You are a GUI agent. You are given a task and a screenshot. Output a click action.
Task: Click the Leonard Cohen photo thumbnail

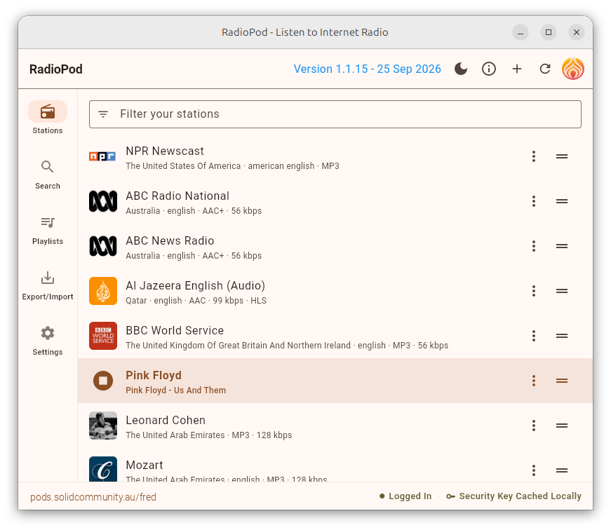click(x=103, y=426)
